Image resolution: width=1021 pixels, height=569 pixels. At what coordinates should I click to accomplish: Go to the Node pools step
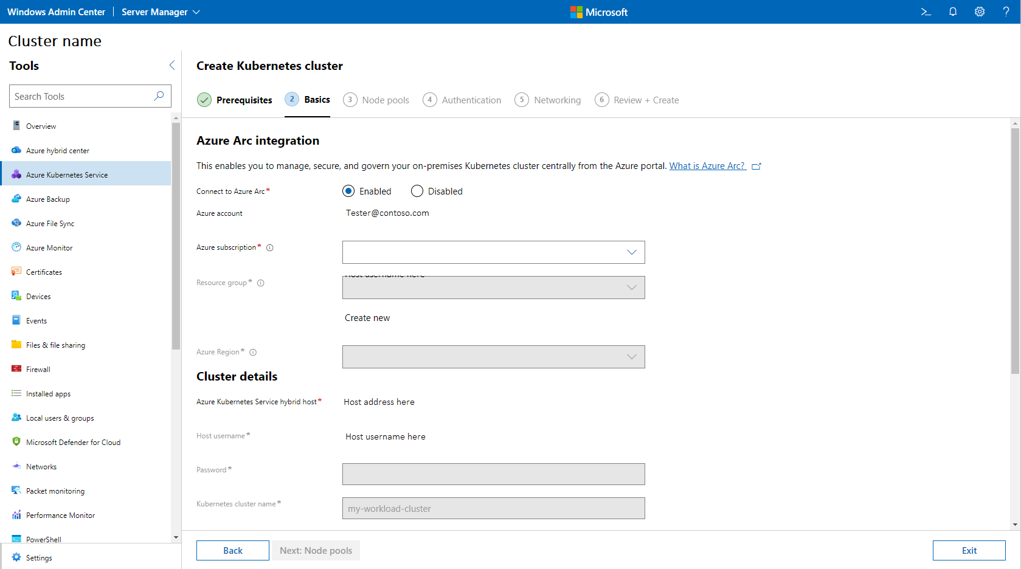376,100
